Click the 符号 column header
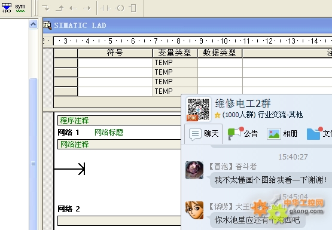Image resolution: width=332 pixels, height=230 pixels. (x=115, y=53)
